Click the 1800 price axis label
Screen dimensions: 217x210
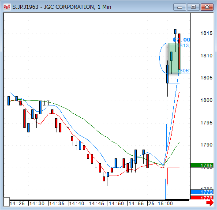pyautogui.click(x=206, y=100)
